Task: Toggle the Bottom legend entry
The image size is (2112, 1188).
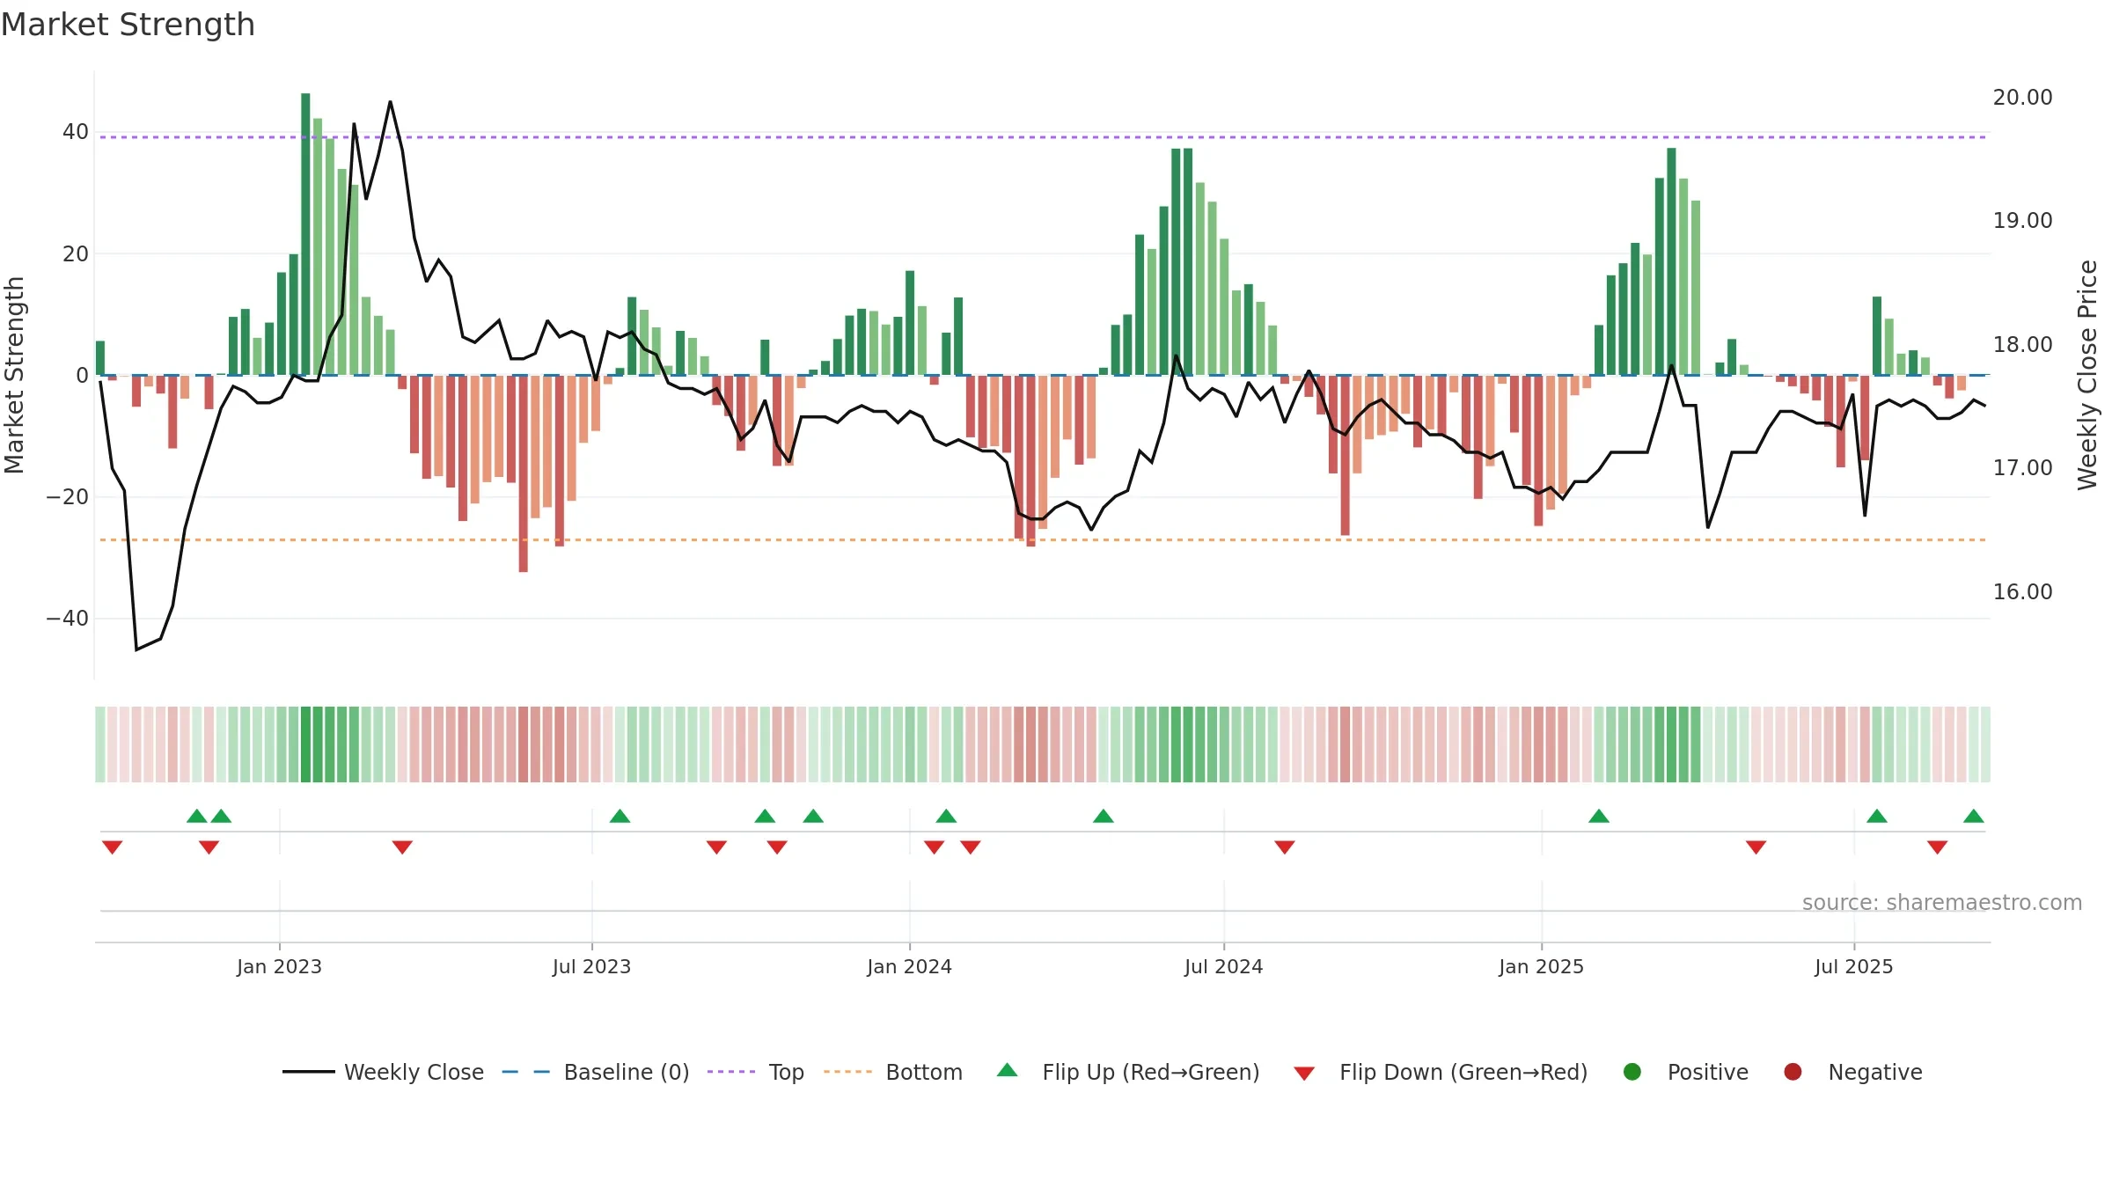Action: tap(893, 1072)
